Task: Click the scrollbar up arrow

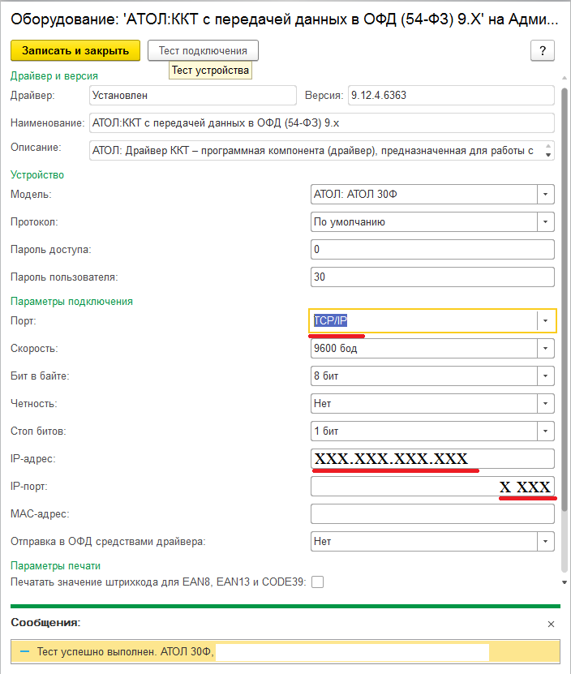Action: [565, 78]
